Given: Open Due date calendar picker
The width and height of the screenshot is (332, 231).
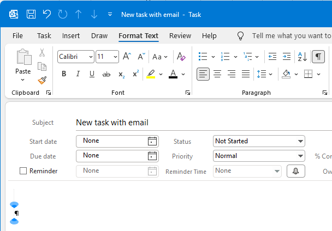Looking at the screenshot, I should (x=152, y=156).
